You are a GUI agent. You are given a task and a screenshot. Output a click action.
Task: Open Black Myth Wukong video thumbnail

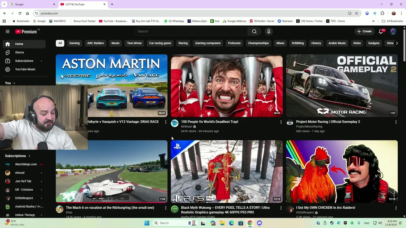pos(227,171)
